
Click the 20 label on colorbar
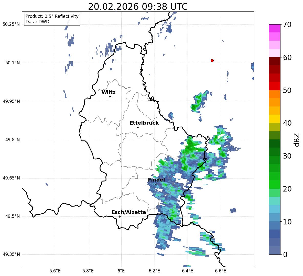coord(287,189)
